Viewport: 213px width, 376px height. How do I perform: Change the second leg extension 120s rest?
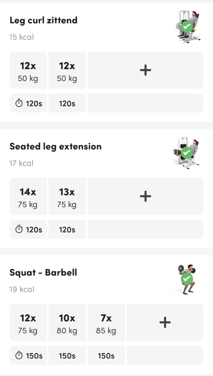[67, 230]
